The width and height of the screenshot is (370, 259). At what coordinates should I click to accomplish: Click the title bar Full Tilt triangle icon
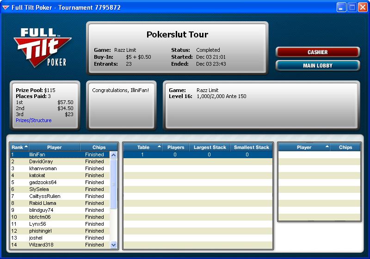point(6,7)
